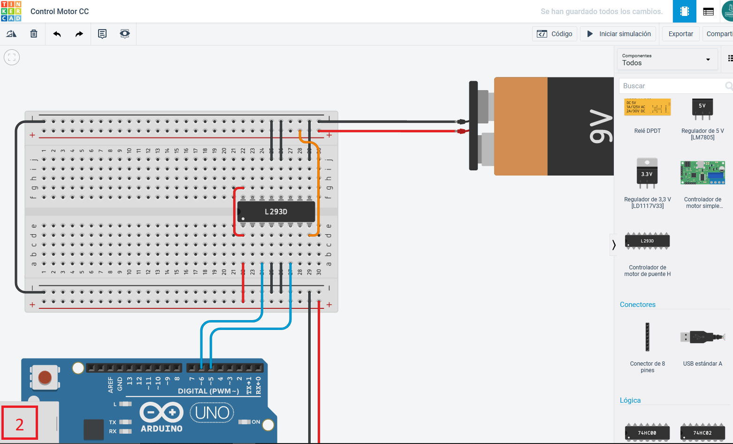Select the 74HC00 logic chip
The image size is (733, 444).
[x=648, y=432]
